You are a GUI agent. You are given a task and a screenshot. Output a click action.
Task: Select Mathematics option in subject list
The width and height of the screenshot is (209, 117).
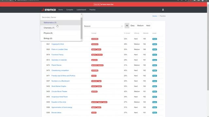click(60, 22)
